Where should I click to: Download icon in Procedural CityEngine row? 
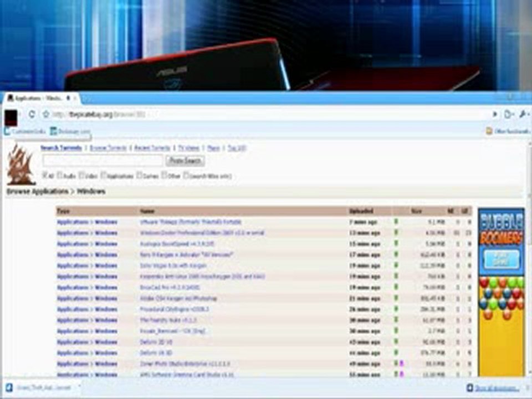coord(396,309)
